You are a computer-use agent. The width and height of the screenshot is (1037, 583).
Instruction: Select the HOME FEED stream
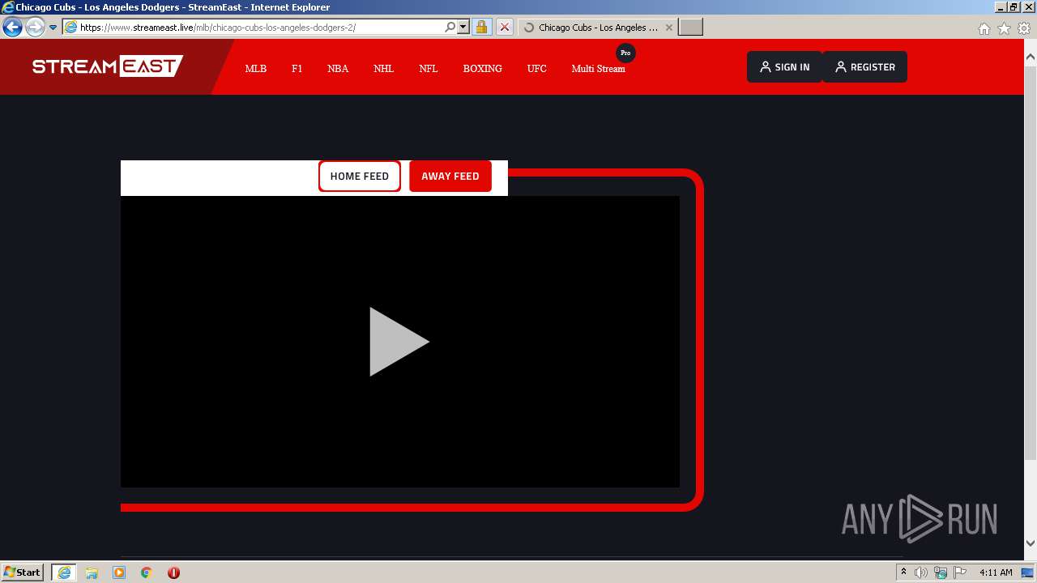[x=360, y=176]
